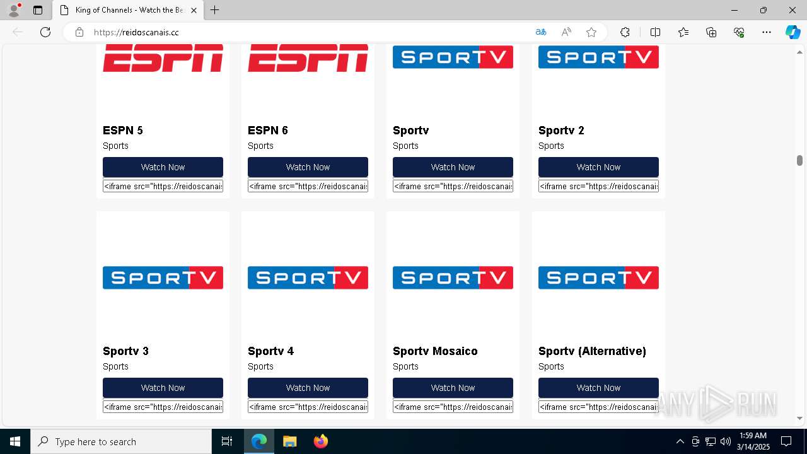Click the scrollbar down arrow

[799, 419]
